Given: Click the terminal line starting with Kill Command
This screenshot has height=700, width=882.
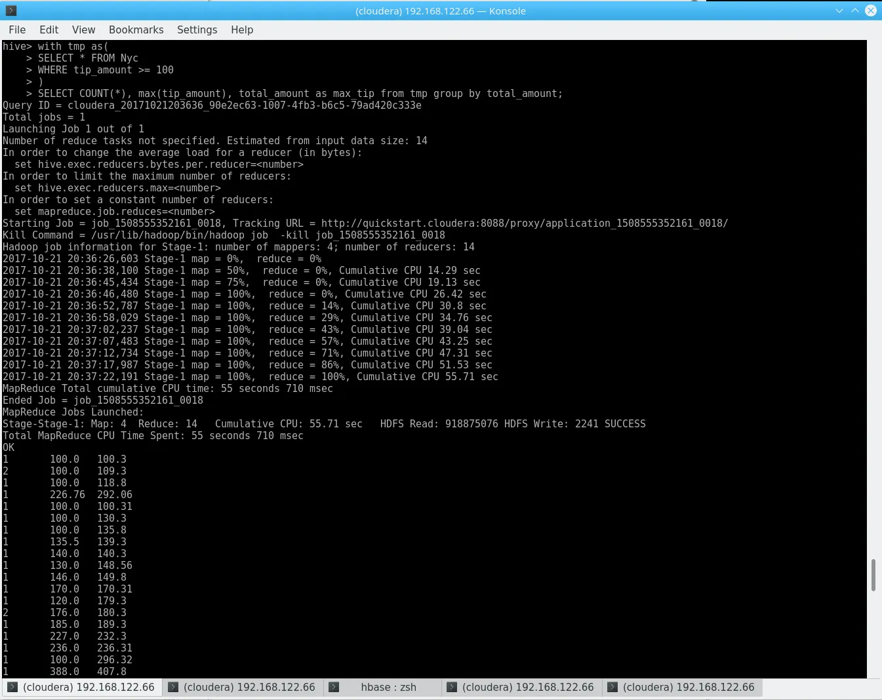Looking at the screenshot, I should 224,235.
